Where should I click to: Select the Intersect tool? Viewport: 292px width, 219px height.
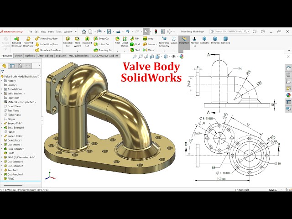click(150, 44)
